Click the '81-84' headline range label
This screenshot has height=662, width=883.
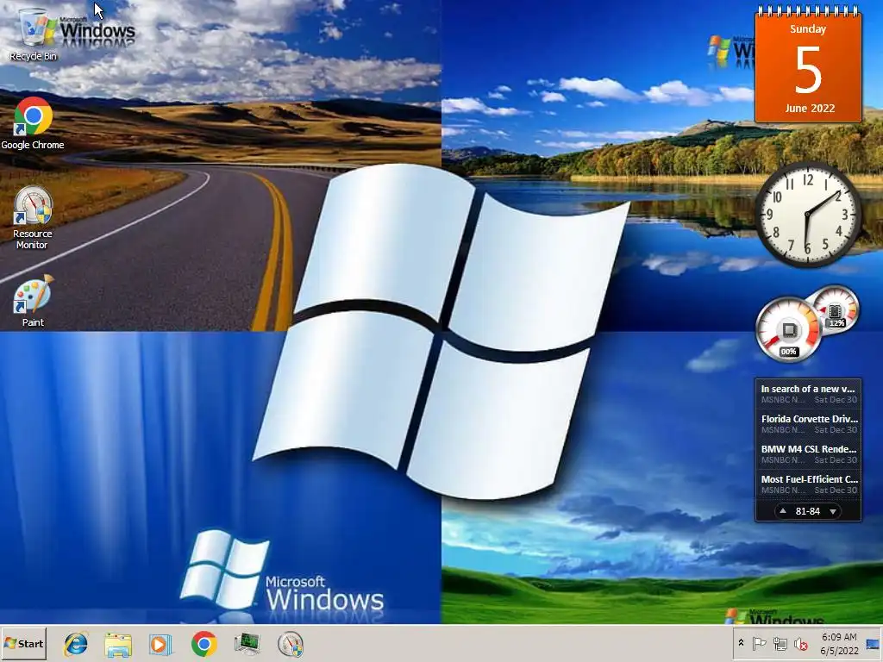807,511
